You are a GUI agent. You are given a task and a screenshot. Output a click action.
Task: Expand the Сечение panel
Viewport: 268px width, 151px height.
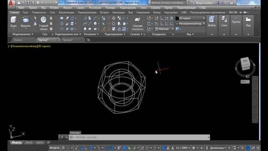[136, 34]
